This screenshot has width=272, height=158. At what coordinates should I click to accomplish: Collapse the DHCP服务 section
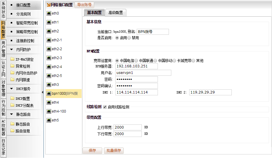(12, 89)
